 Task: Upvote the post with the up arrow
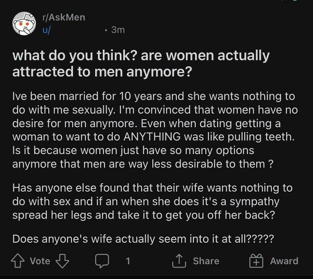(19, 261)
